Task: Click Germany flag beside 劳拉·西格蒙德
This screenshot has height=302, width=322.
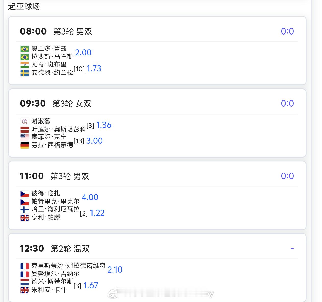Action: coord(25,145)
